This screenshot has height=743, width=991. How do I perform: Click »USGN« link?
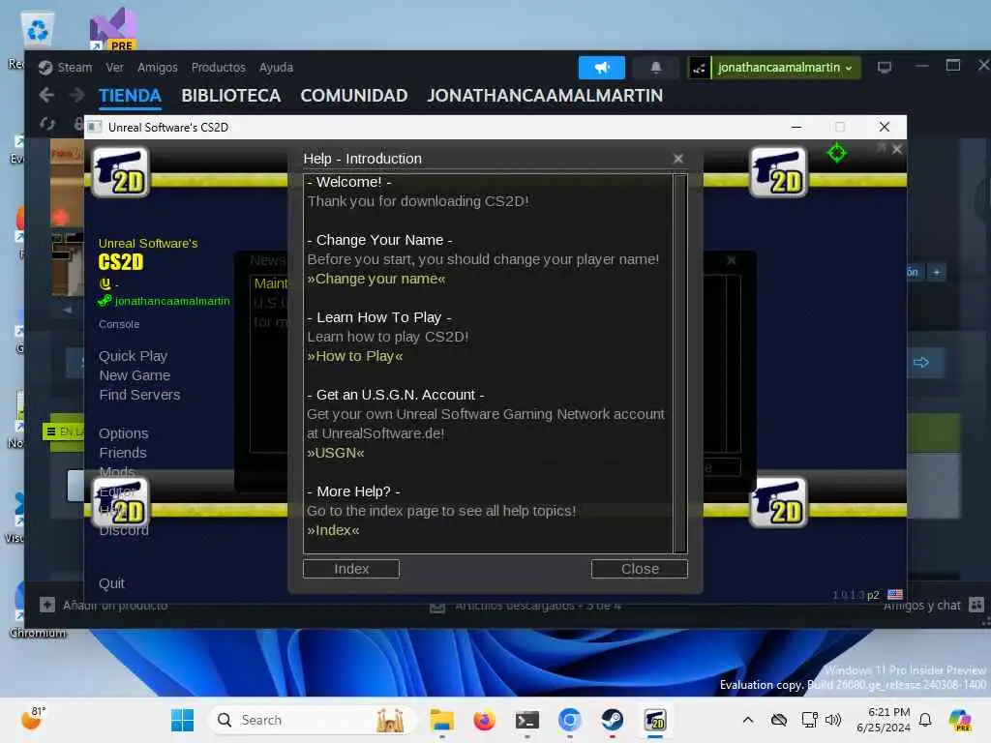[336, 453]
